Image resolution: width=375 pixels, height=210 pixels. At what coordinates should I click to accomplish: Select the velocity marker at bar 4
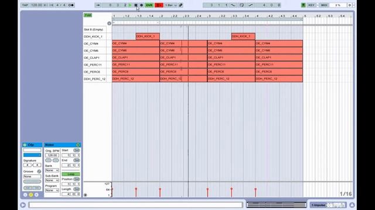255,189
